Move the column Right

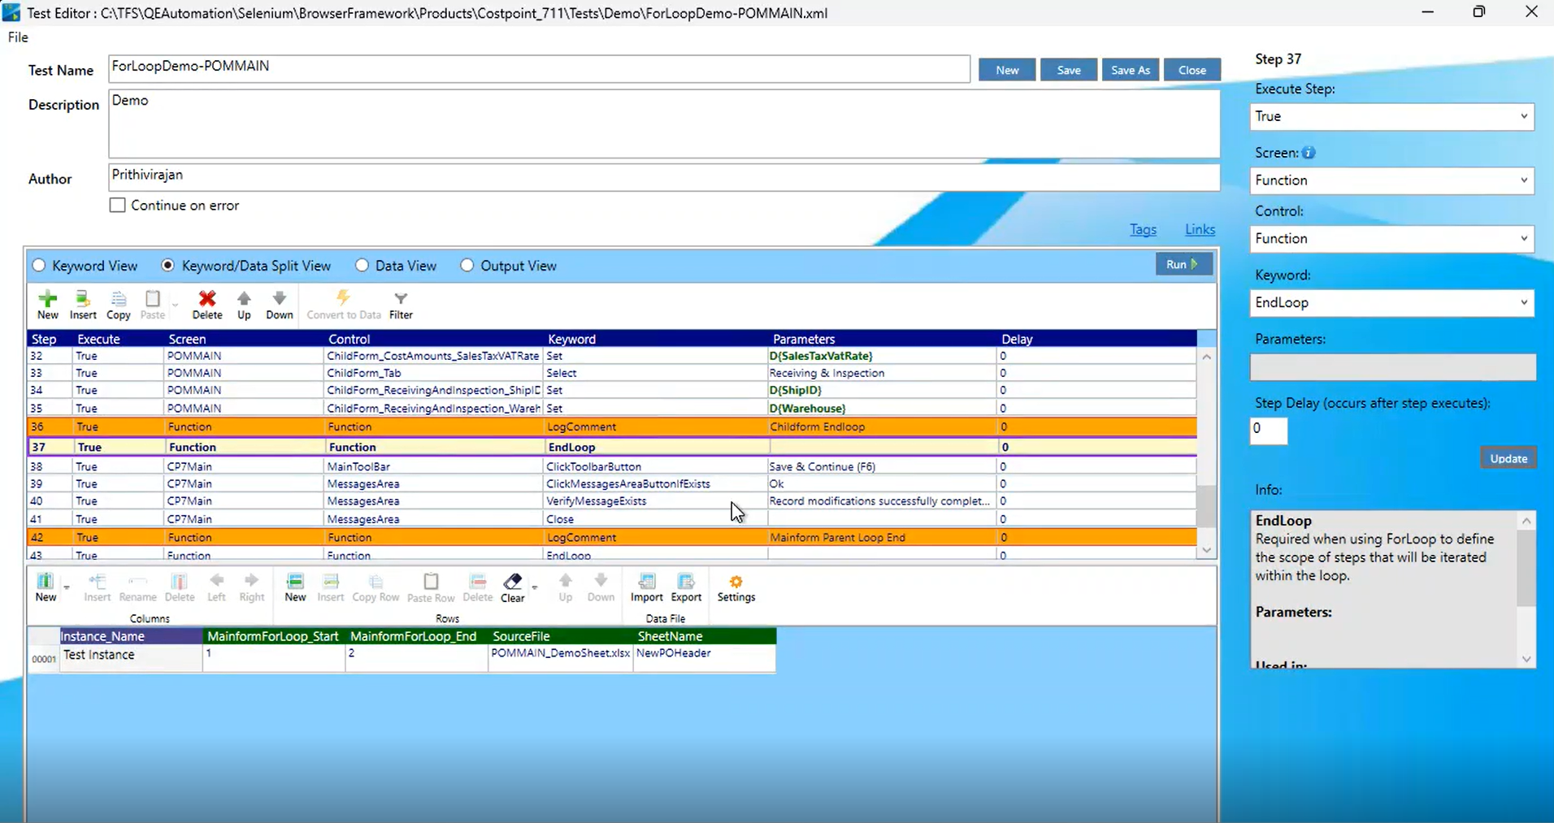pos(252,587)
